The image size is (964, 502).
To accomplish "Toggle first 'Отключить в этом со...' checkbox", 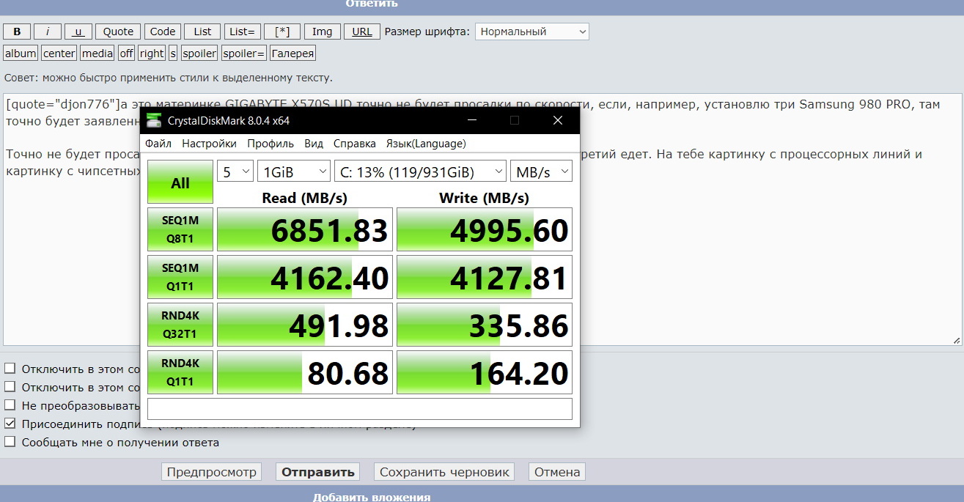I will [10, 369].
